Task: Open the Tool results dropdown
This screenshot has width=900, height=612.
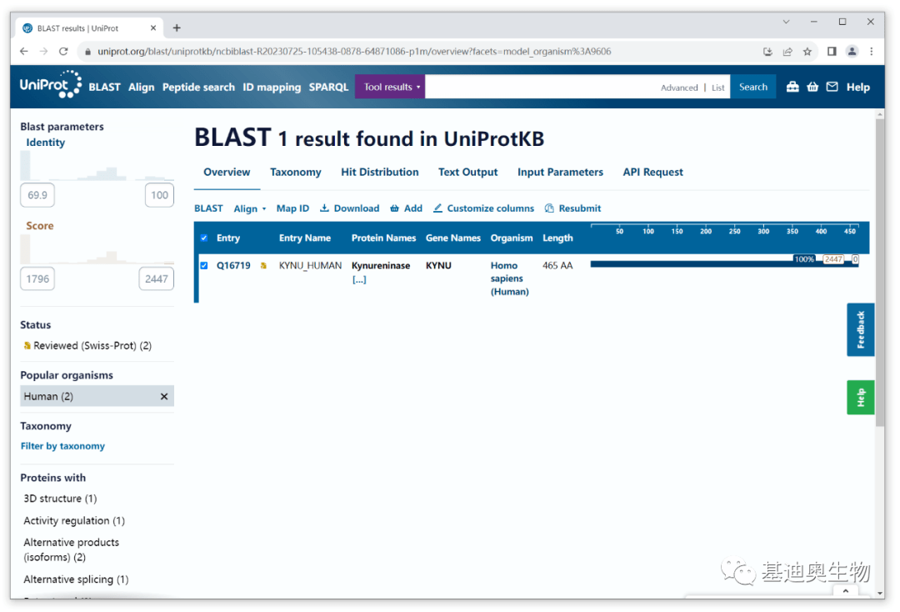Action: (x=389, y=86)
